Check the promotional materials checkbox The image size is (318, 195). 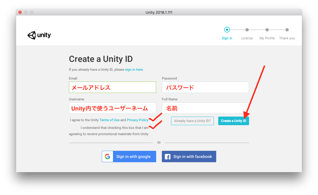click(x=153, y=128)
